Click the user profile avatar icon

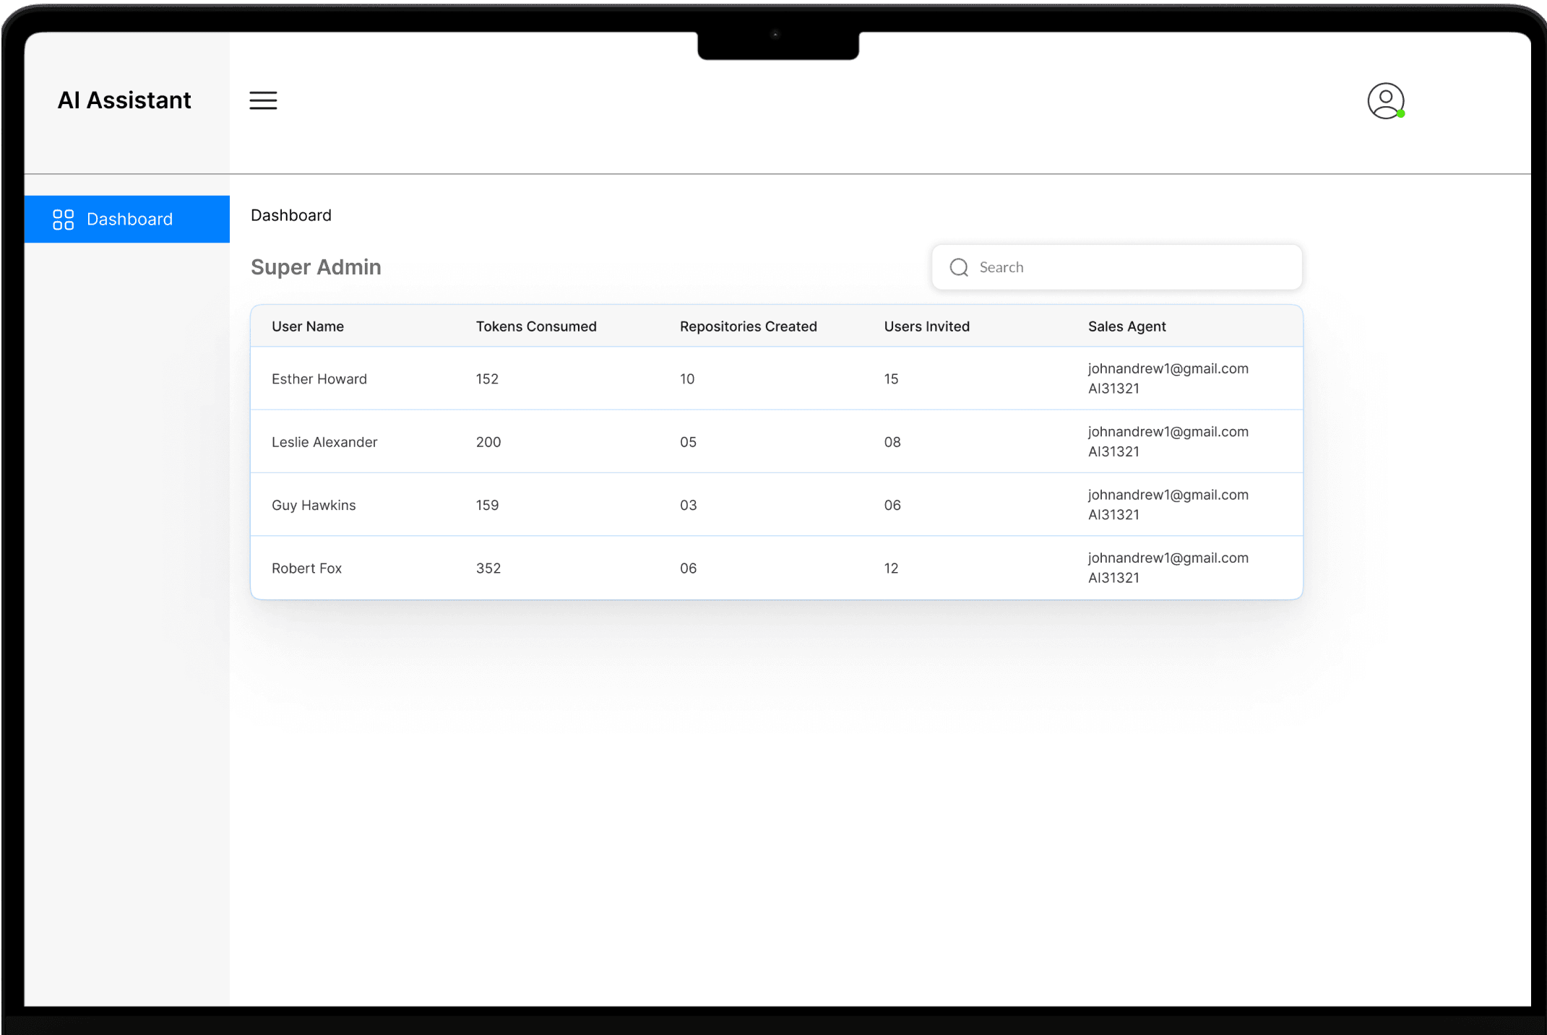point(1384,100)
